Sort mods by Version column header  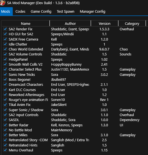(105, 23)
